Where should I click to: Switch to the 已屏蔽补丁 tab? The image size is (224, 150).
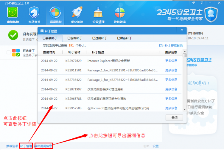(x=124, y=38)
